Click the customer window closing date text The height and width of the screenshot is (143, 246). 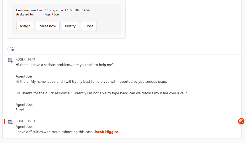[67, 10]
